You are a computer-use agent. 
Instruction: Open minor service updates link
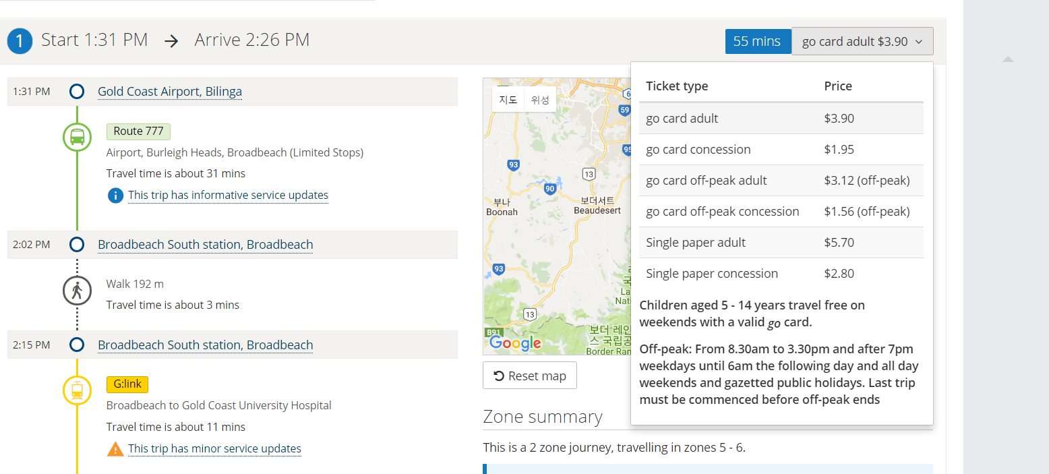tap(214, 449)
